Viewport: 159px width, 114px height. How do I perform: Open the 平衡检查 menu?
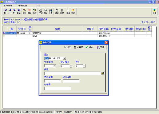tap(23, 6)
